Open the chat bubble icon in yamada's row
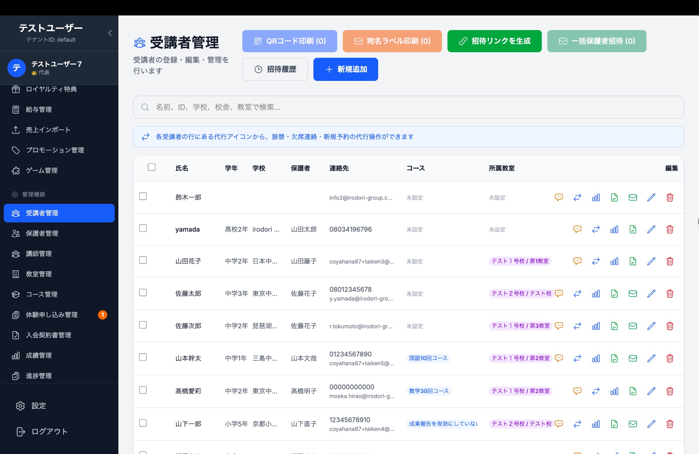 [577, 229]
